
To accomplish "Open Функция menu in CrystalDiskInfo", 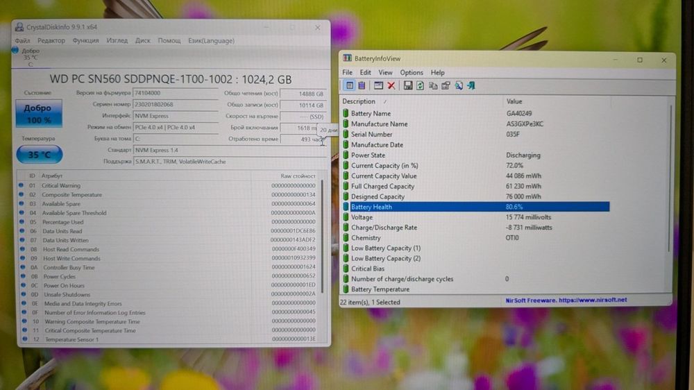I will click(86, 41).
